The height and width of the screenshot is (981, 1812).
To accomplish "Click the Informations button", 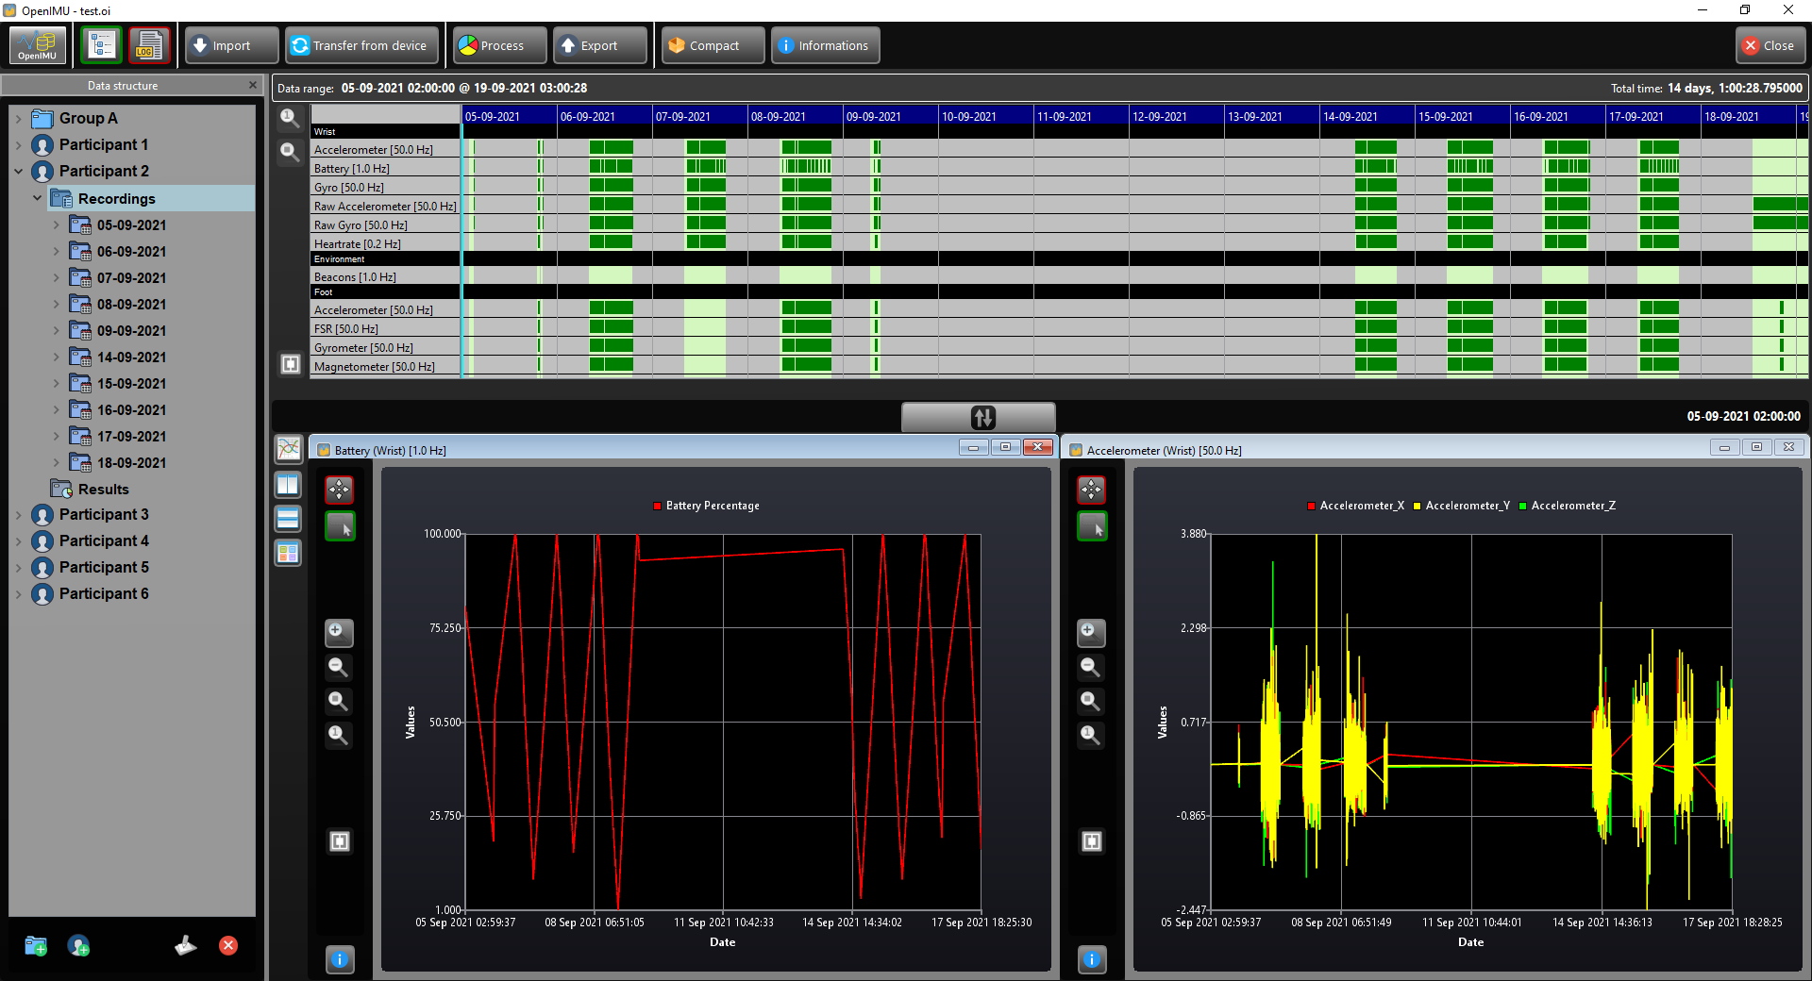I will pyautogui.click(x=826, y=45).
